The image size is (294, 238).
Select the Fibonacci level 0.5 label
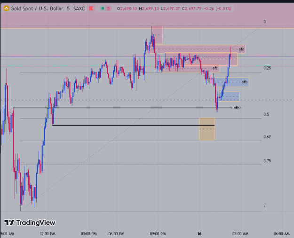[266, 114]
